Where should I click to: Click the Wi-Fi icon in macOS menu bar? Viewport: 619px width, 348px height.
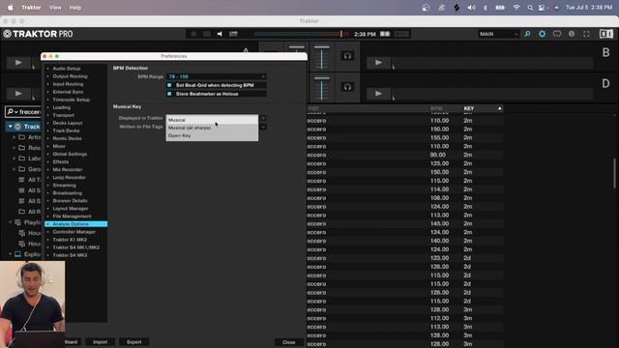[516, 8]
